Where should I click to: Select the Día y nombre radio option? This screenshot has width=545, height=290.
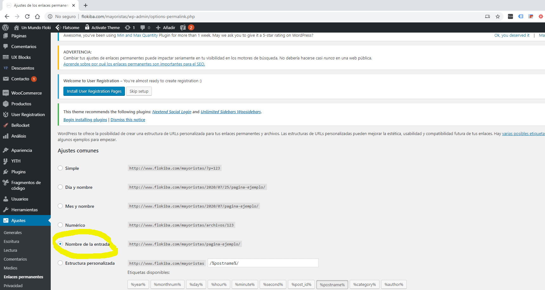(60, 187)
